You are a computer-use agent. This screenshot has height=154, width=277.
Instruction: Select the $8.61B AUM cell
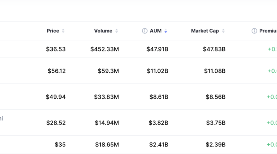pyautogui.click(x=159, y=97)
